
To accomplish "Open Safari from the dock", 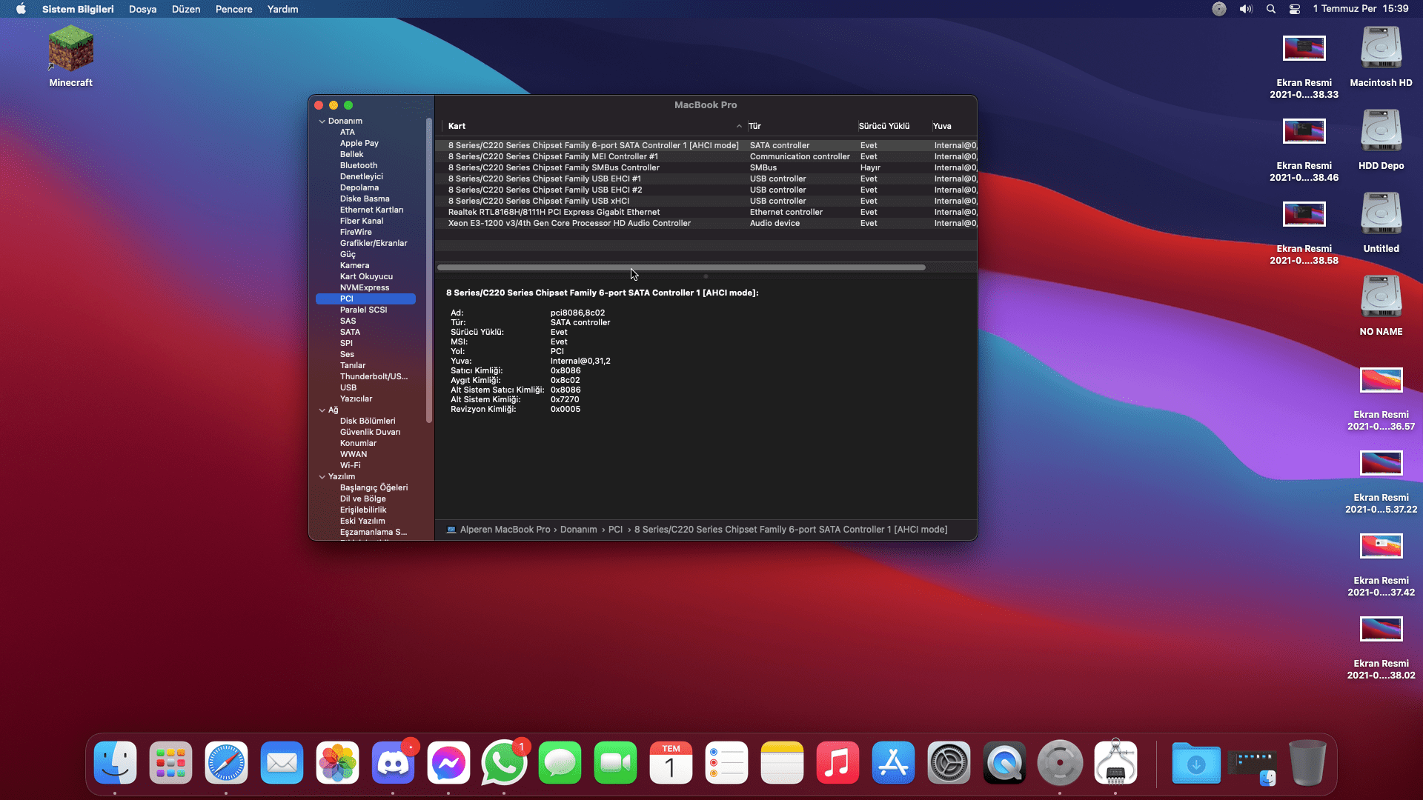I will pos(226,763).
